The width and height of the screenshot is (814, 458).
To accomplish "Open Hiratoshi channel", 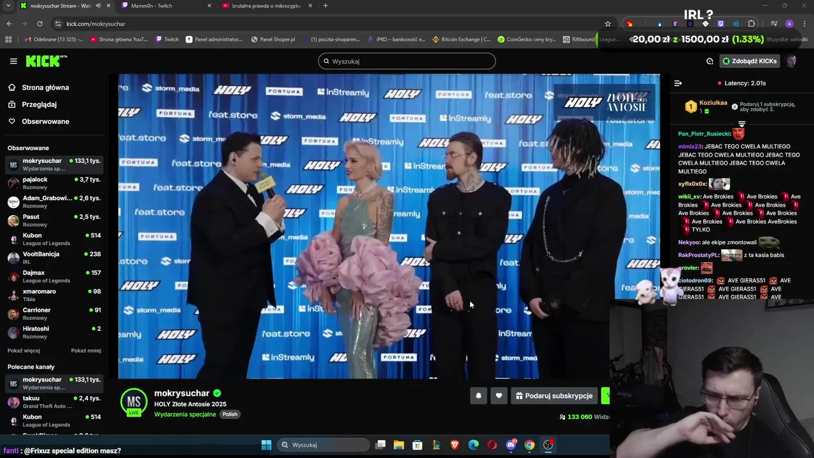I will (54, 332).
